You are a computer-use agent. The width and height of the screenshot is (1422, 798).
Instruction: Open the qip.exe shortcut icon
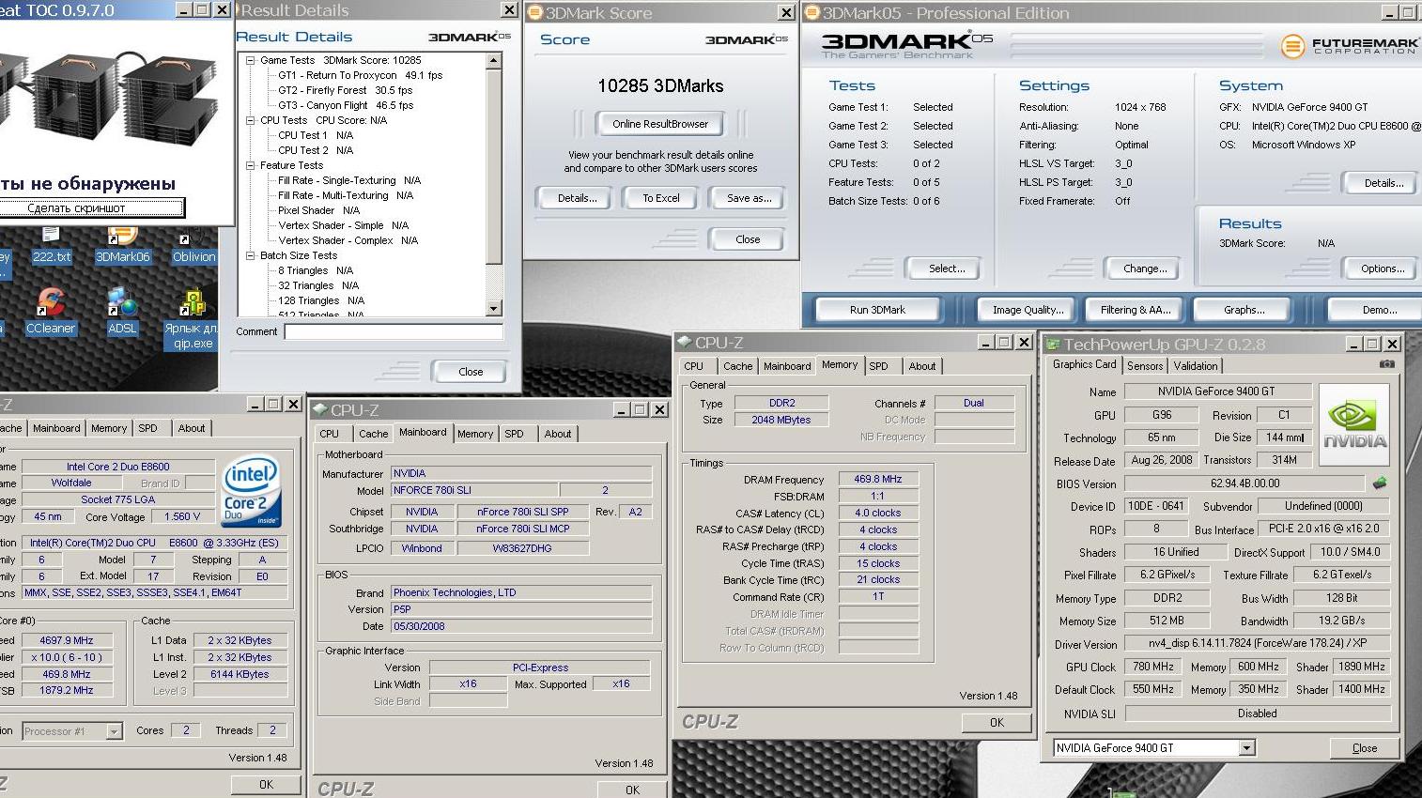pos(192,319)
